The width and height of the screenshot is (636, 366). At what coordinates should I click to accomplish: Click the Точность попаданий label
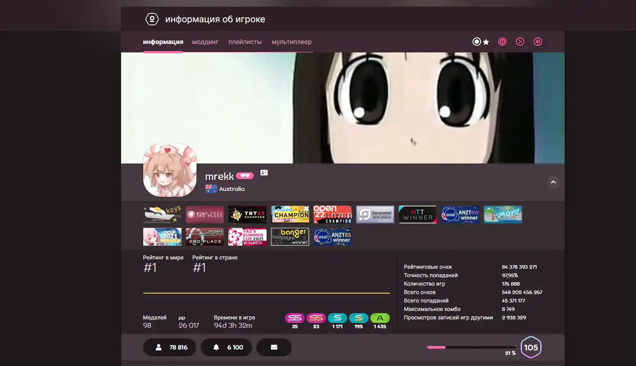click(x=431, y=275)
